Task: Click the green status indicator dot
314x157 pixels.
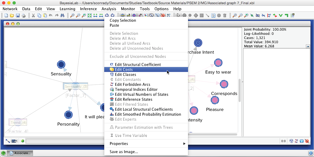Action: pos(23,141)
